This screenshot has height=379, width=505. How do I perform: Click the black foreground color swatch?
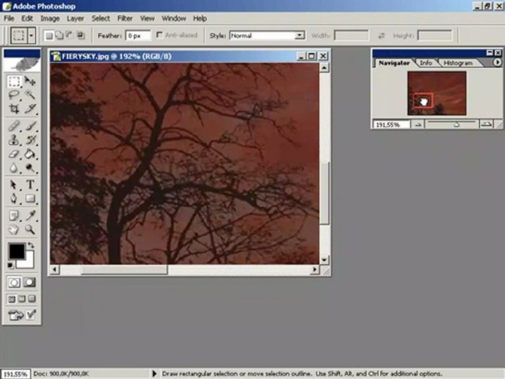pyautogui.click(x=17, y=251)
